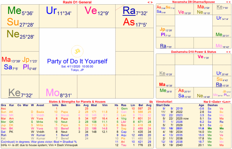Open the Rashi D1 General chart selector arrows
Image resolution: width=232 pixels, height=149 pixels.
coord(150,2)
